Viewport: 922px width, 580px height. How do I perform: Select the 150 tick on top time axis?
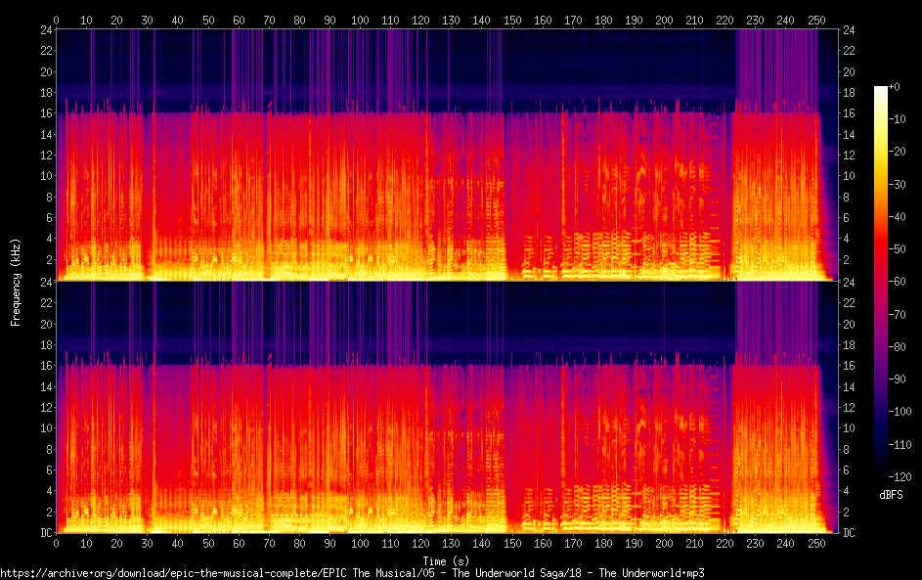[511, 20]
